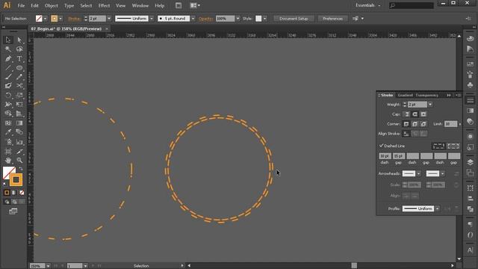Open the Essentials workspace switcher
478x269 pixels.
(x=368, y=5)
